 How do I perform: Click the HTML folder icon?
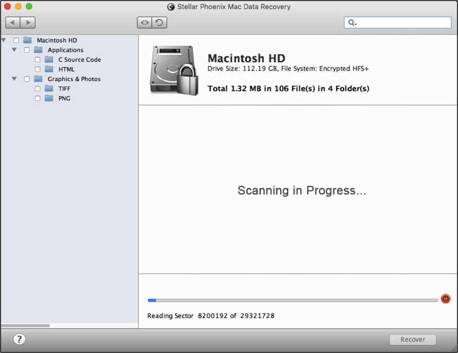click(x=49, y=69)
